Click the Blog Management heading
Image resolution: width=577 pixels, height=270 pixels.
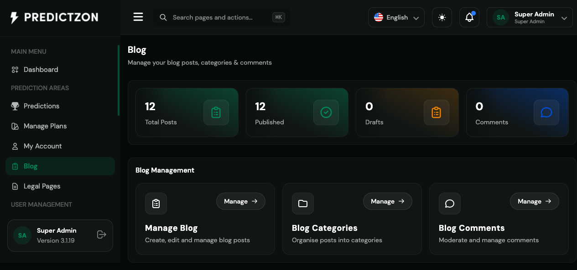tap(165, 170)
